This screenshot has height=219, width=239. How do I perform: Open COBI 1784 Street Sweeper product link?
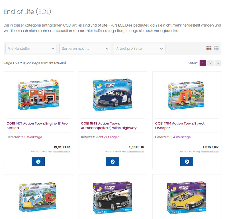point(180,126)
